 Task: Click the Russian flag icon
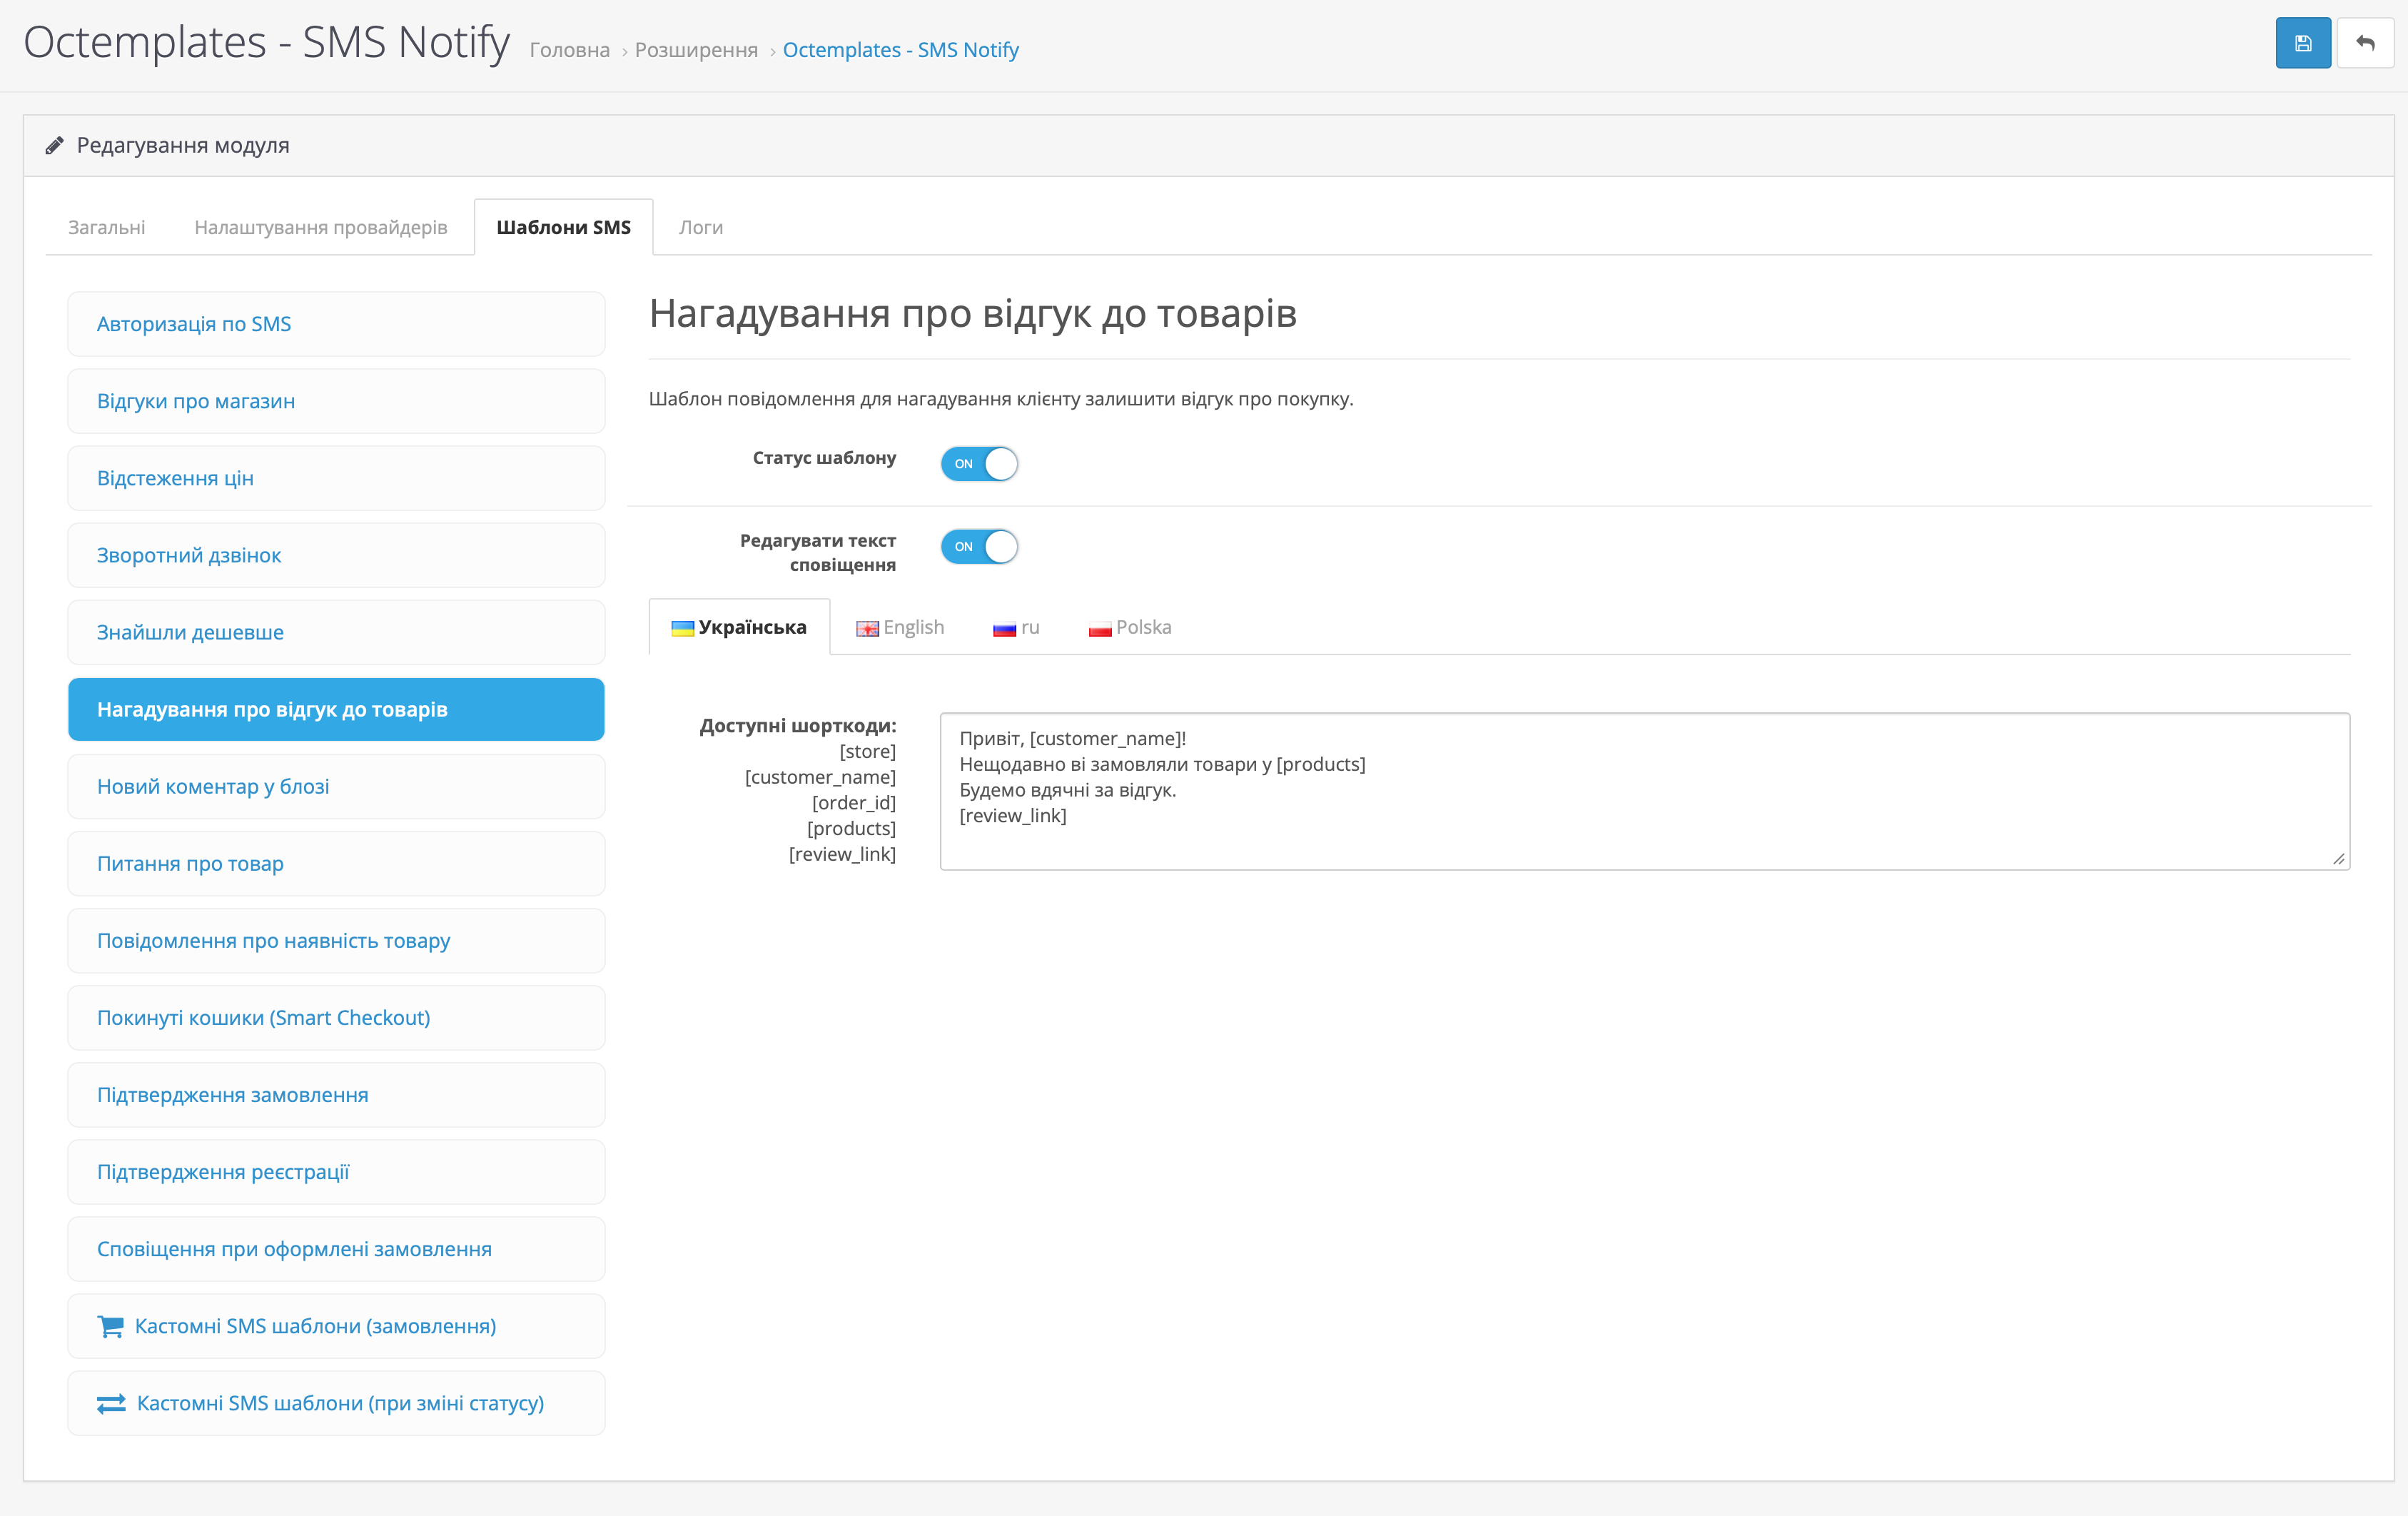click(x=1004, y=629)
